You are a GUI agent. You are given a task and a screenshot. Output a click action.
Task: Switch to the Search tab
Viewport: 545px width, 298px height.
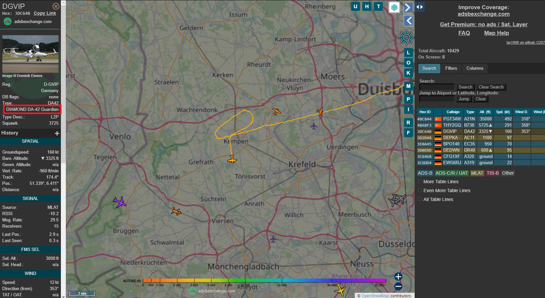pos(429,68)
